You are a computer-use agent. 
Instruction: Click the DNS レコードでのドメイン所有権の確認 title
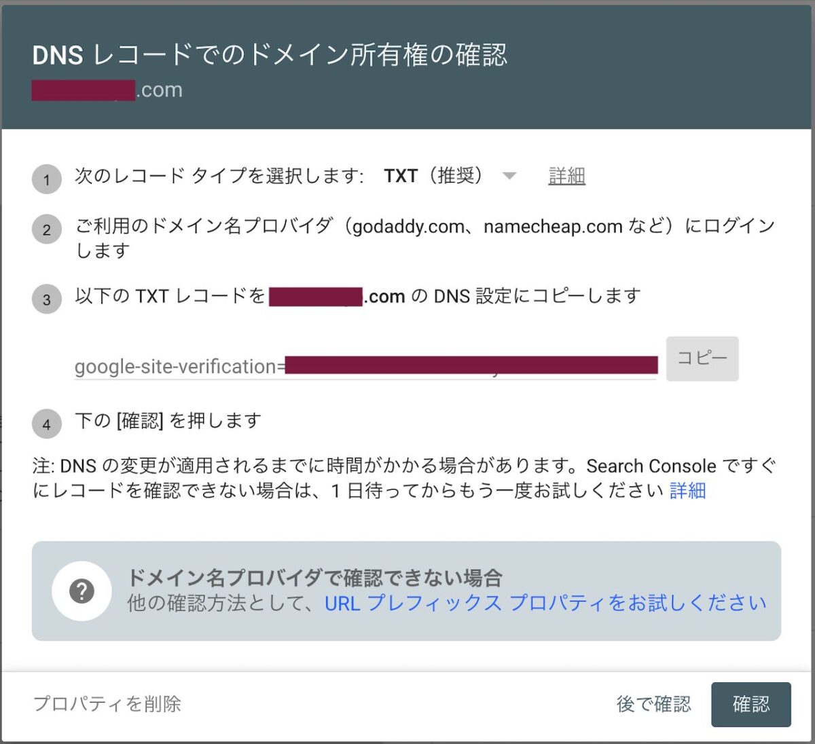270,55
